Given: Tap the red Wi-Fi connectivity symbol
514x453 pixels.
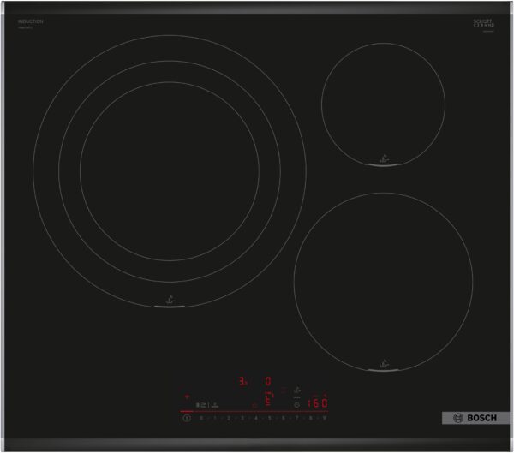Looking at the screenshot, I should tap(187, 396).
